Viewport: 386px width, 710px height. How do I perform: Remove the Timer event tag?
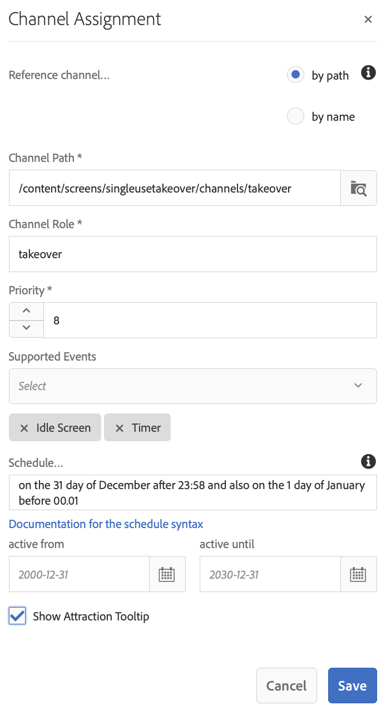119,428
